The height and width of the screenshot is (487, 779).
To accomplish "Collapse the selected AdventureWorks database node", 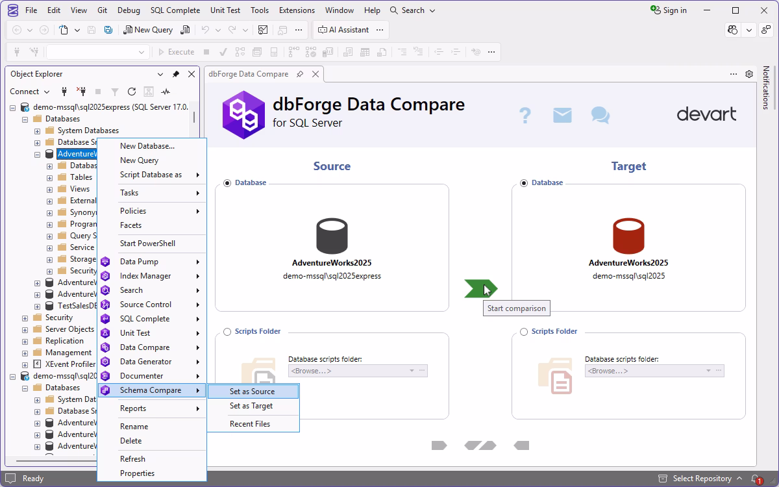I will 38,154.
